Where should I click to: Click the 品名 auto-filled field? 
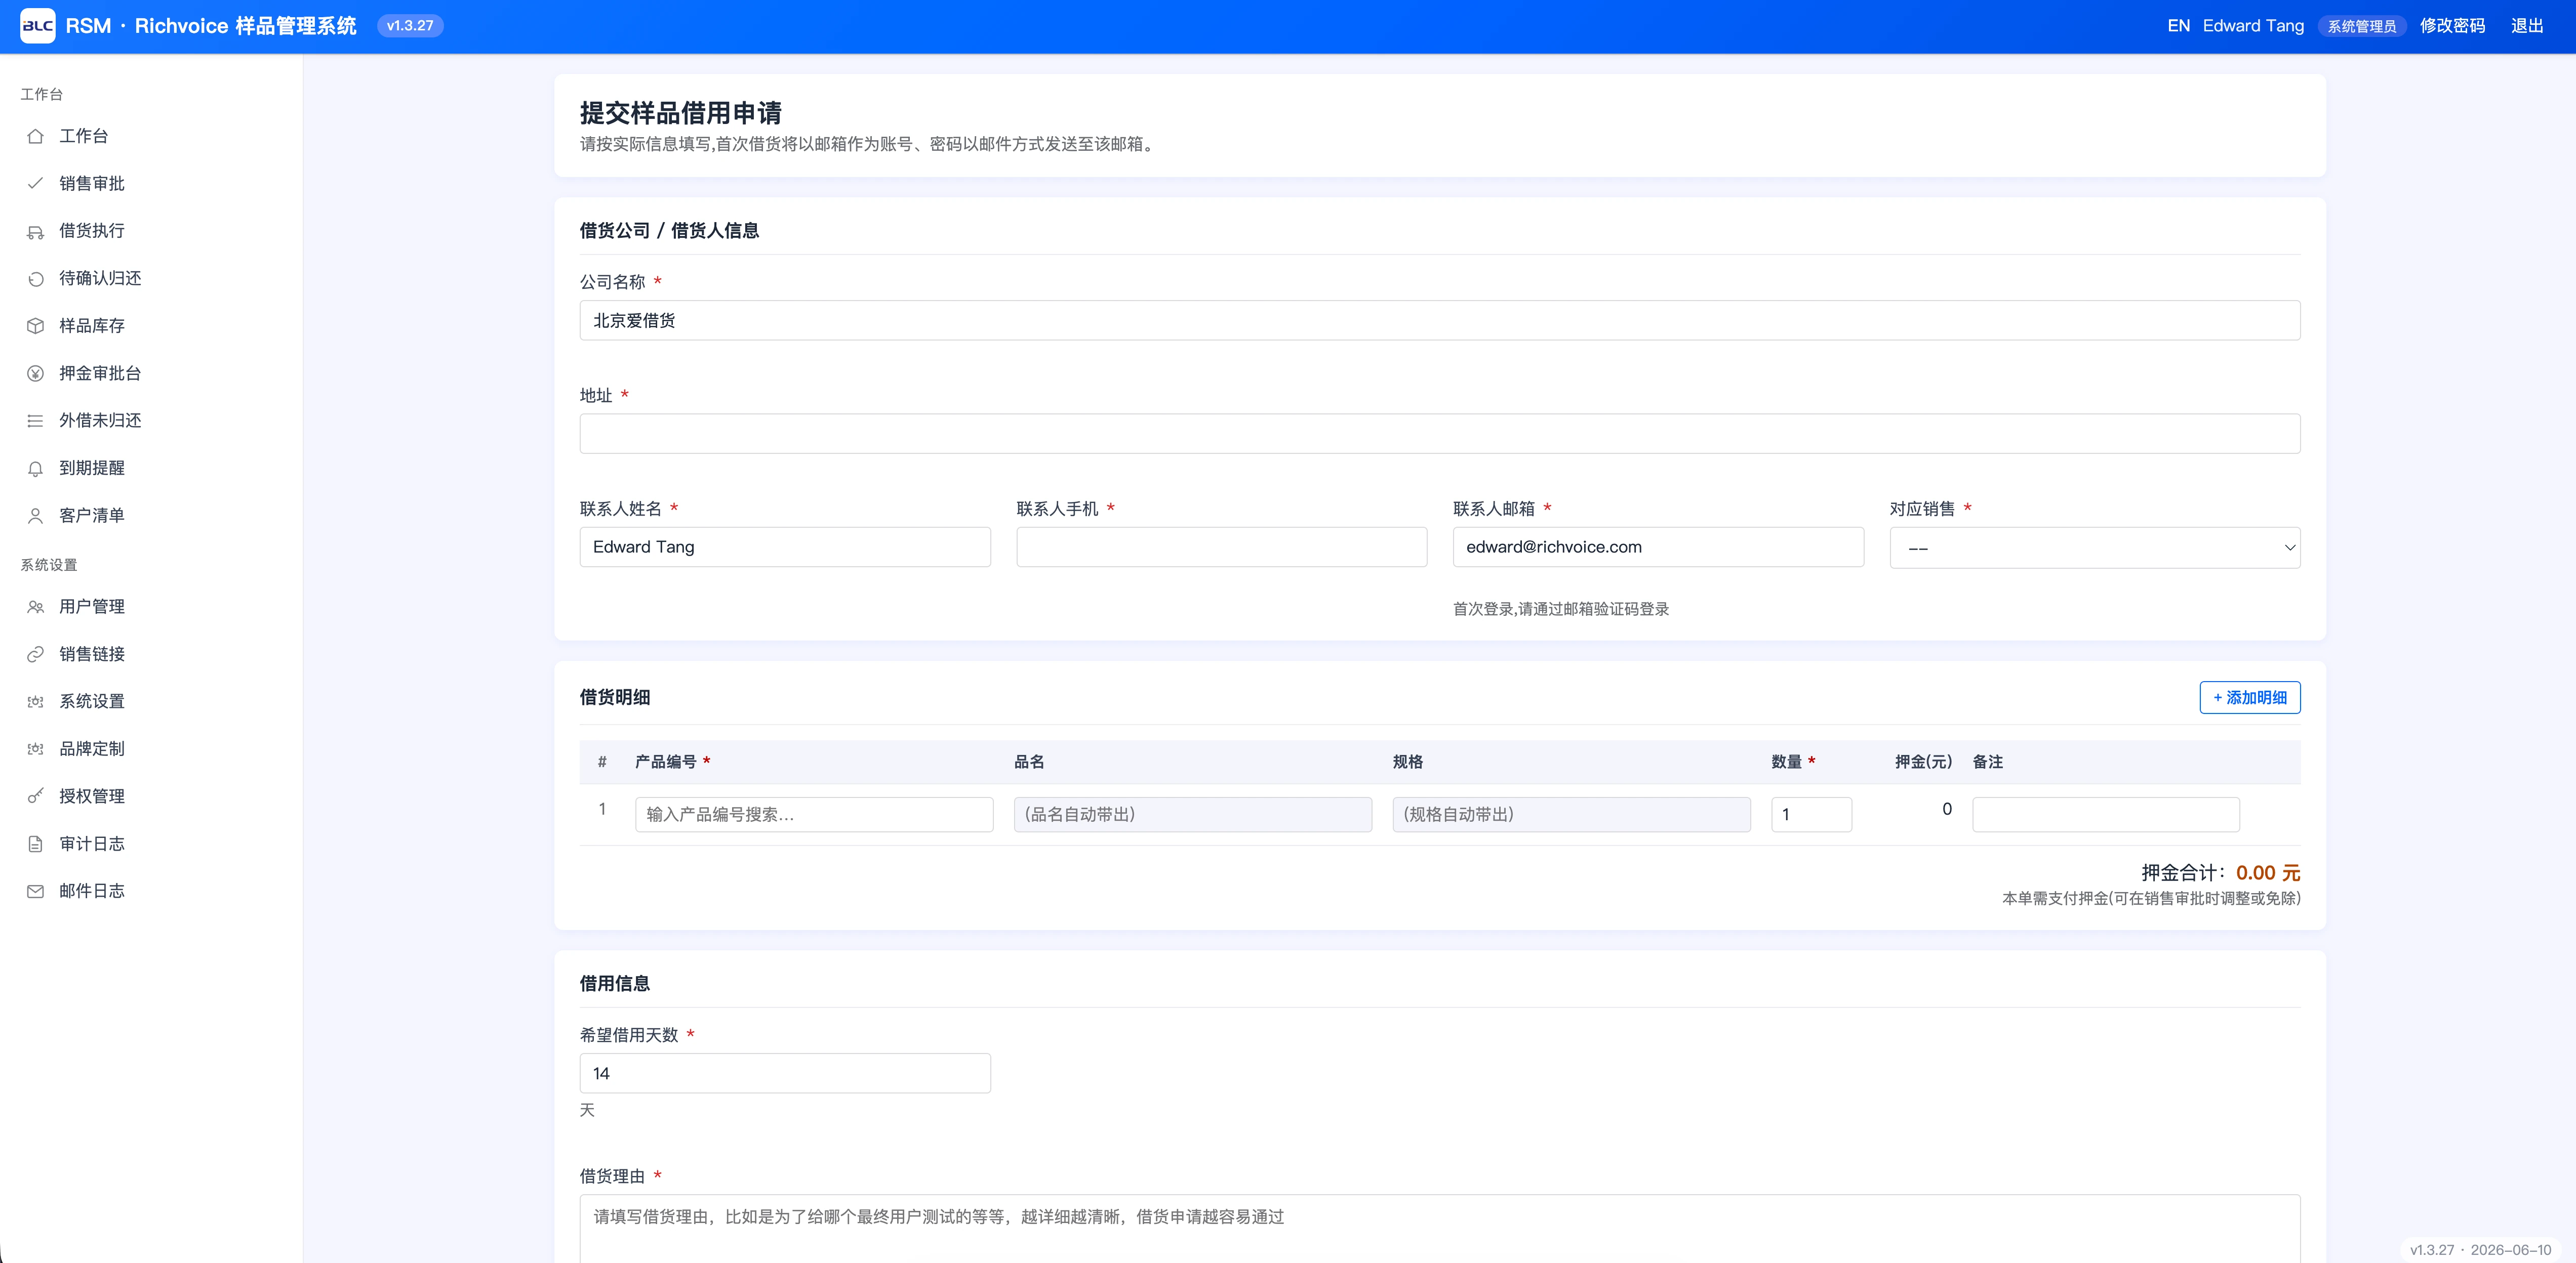[1192, 814]
